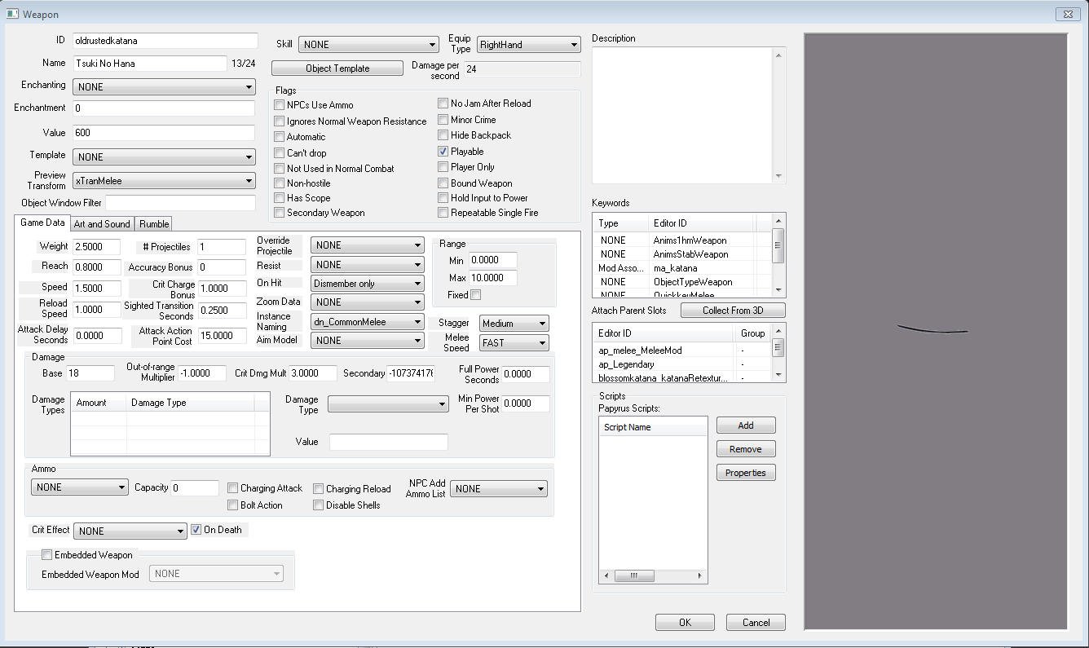This screenshot has width=1089, height=648.
Task: Enable the NPCs Use Ammo flag
Action: tap(280, 105)
